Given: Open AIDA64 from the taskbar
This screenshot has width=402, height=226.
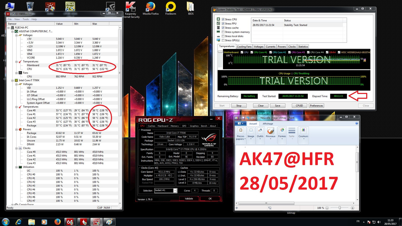Looking at the screenshot, I should tap(70, 222).
